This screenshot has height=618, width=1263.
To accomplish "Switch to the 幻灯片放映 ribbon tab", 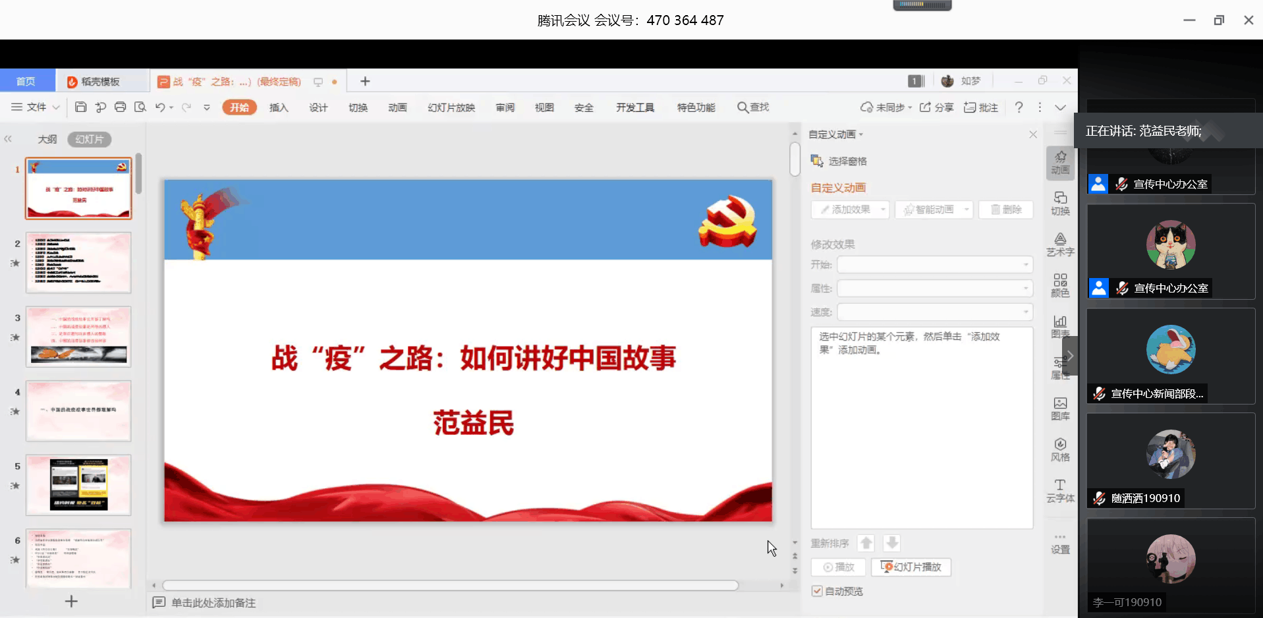I will pyautogui.click(x=451, y=107).
